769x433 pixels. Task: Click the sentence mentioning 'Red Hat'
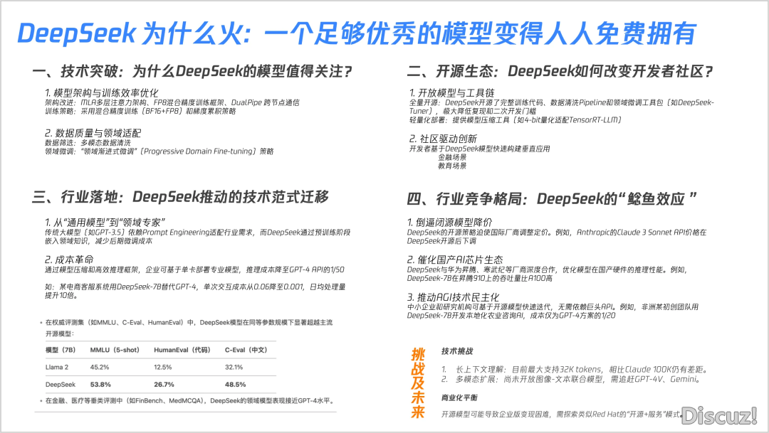tap(563, 415)
